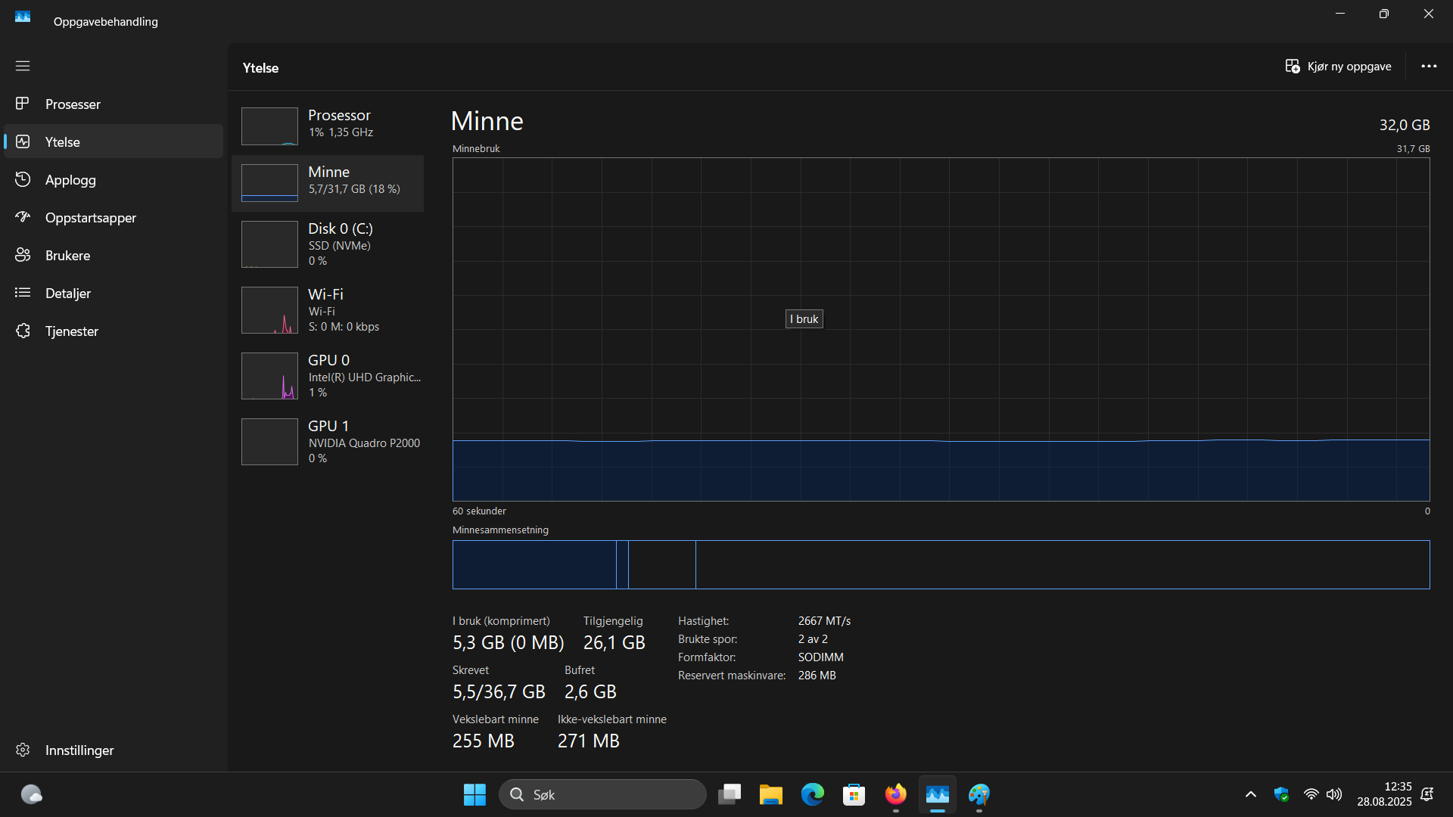Select Disk 0 (C:) resource
The height and width of the screenshot is (817, 1453).
coord(328,244)
